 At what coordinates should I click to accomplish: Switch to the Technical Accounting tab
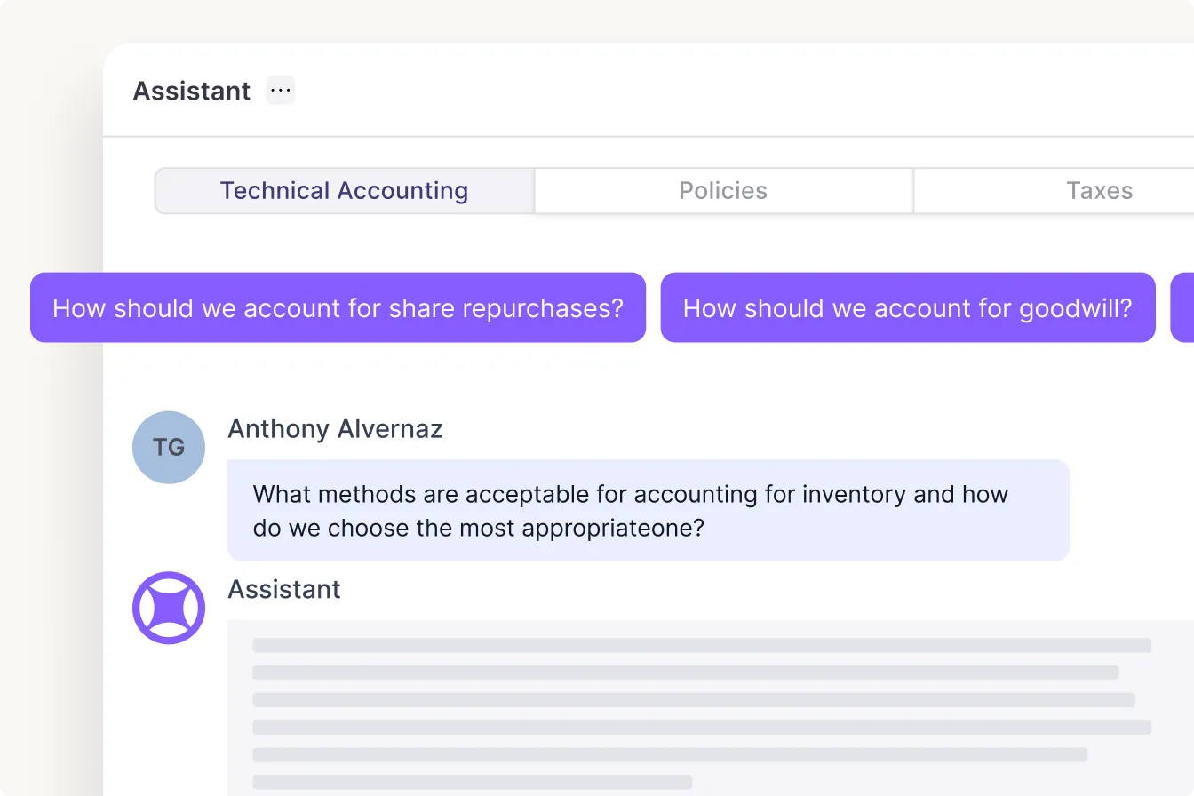click(344, 191)
